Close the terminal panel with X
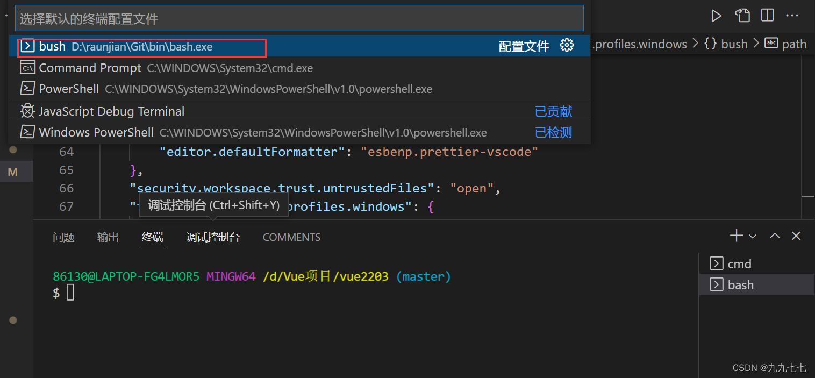Screen dimensions: 815x378 (x=796, y=236)
